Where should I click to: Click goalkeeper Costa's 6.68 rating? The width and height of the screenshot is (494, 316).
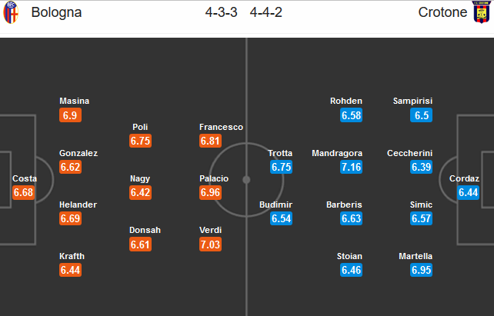click(23, 193)
